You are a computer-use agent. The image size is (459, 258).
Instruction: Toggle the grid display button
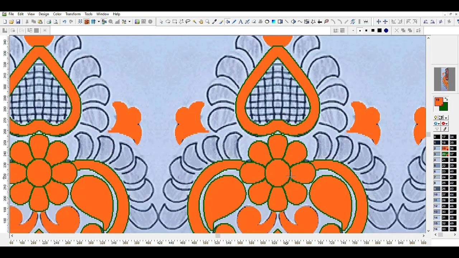93,22
